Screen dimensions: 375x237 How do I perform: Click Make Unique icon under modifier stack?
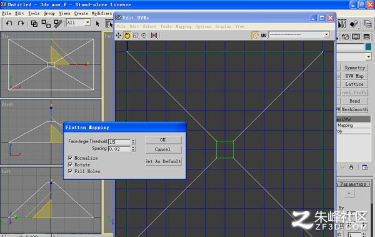(342, 168)
